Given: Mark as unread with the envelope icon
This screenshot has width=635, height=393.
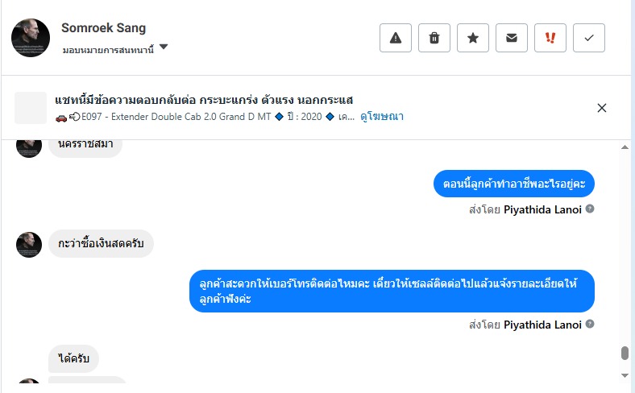Looking at the screenshot, I should point(512,38).
